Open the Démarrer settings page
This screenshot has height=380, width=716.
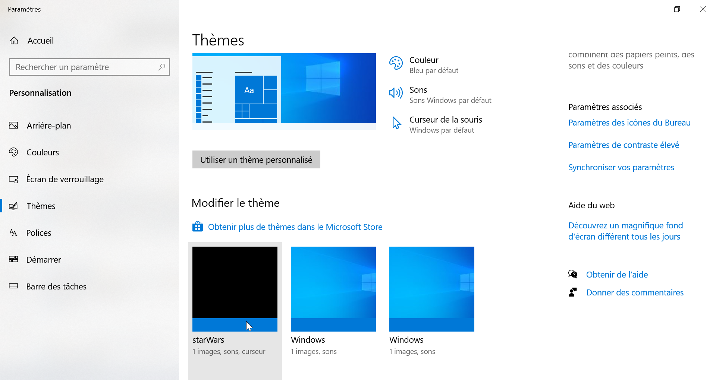(x=43, y=260)
